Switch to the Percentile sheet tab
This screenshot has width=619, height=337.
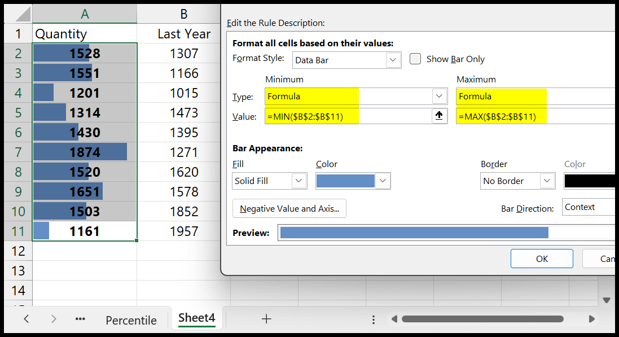(x=131, y=320)
